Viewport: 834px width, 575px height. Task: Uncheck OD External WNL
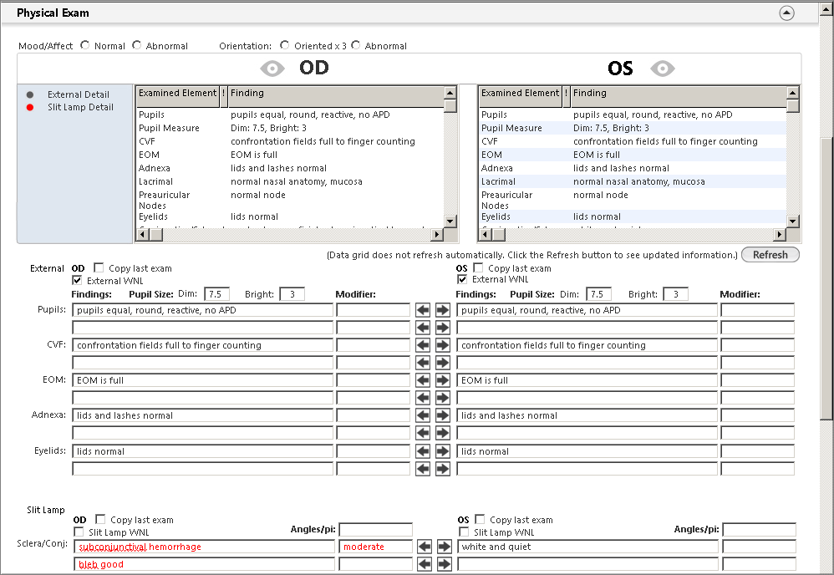coord(77,280)
